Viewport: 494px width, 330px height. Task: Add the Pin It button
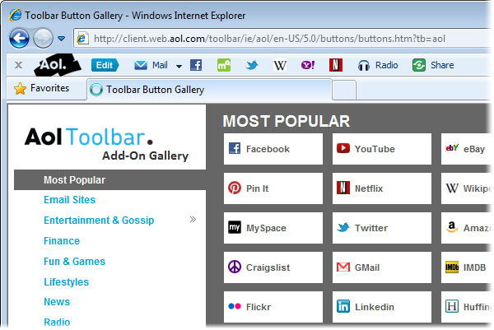coord(273,188)
